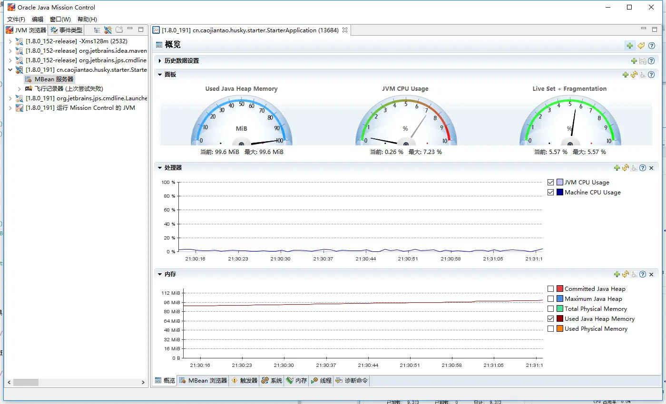Click the Machine CPU Usage color swatch
Screen dimensions: 666x404
point(560,192)
